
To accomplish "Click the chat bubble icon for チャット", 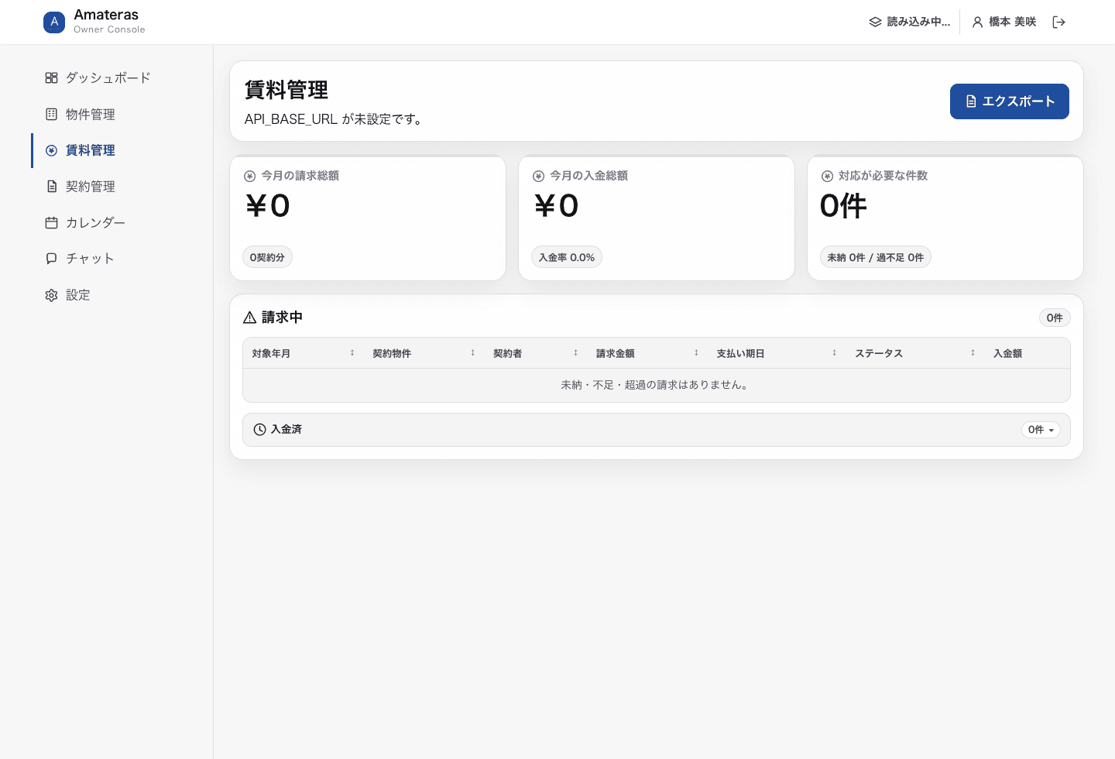I will coord(51,258).
